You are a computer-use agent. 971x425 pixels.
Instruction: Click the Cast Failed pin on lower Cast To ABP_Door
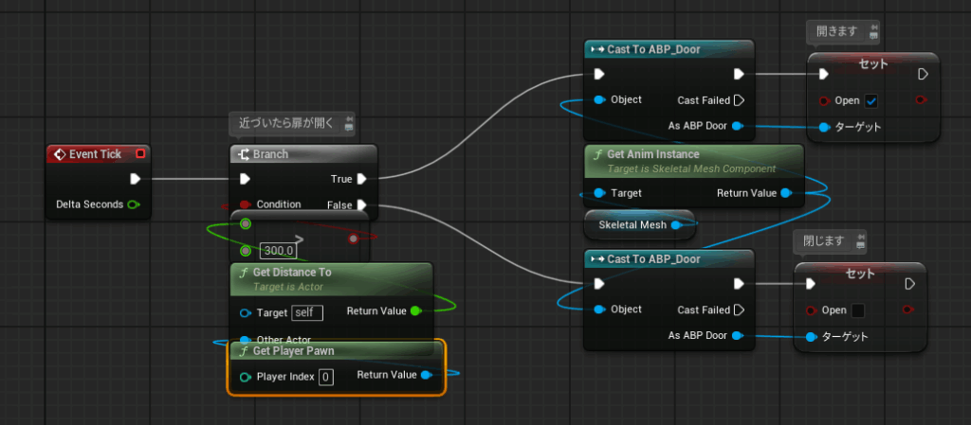[739, 310]
